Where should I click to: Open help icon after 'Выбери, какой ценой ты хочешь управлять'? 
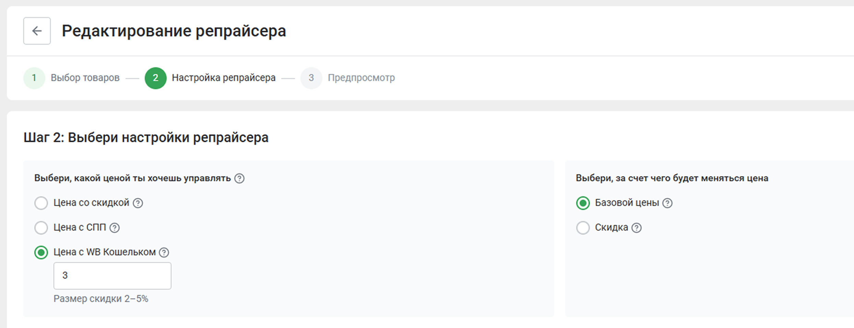click(x=239, y=178)
